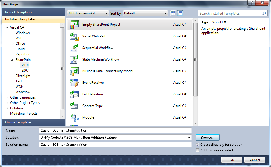271x167 pixels.
Task: Pick the Sequential Workflow template icon
Action: (74, 48)
